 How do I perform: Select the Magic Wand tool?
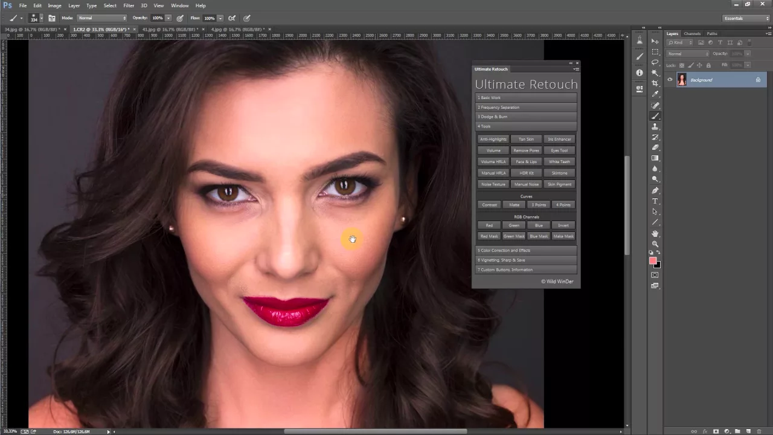655,72
